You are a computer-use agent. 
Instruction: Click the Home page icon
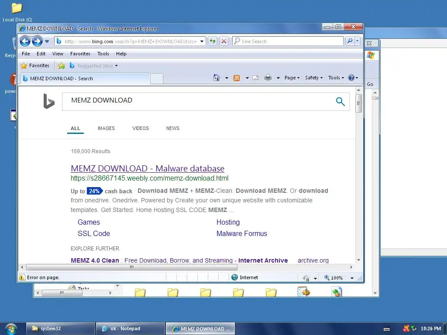[217, 78]
